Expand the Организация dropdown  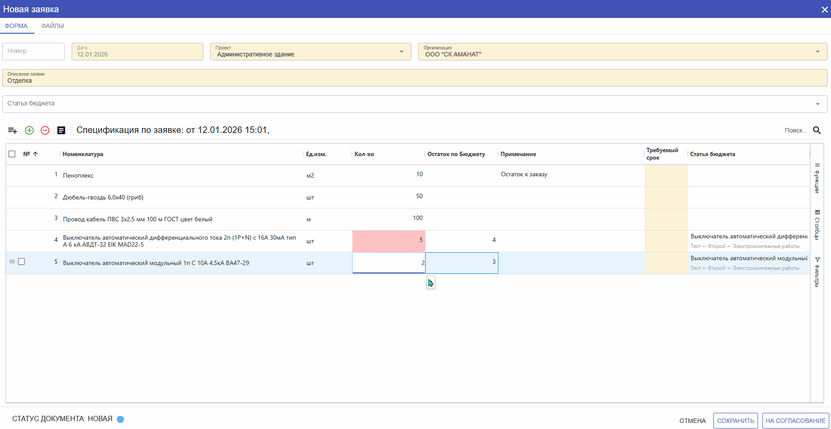pos(817,52)
